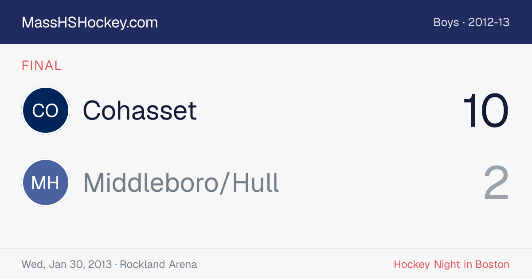Click the Wed, Jan 30, 2013 date

tap(66, 264)
